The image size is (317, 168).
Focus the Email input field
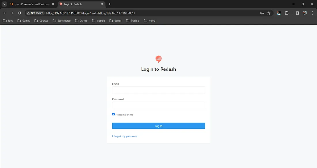[158, 90]
